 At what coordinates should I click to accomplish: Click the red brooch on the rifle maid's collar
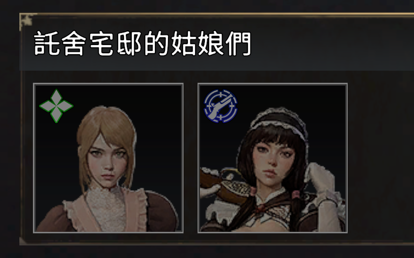pyautogui.click(x=261, y=208)
